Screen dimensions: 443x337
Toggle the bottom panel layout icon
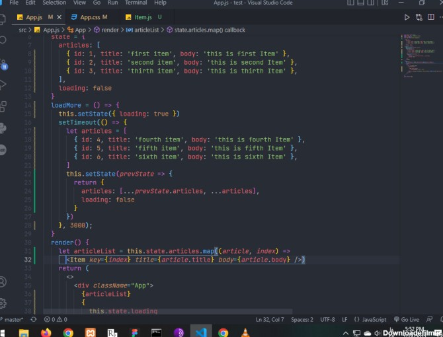pyautogui.click(x=360, y=3)
